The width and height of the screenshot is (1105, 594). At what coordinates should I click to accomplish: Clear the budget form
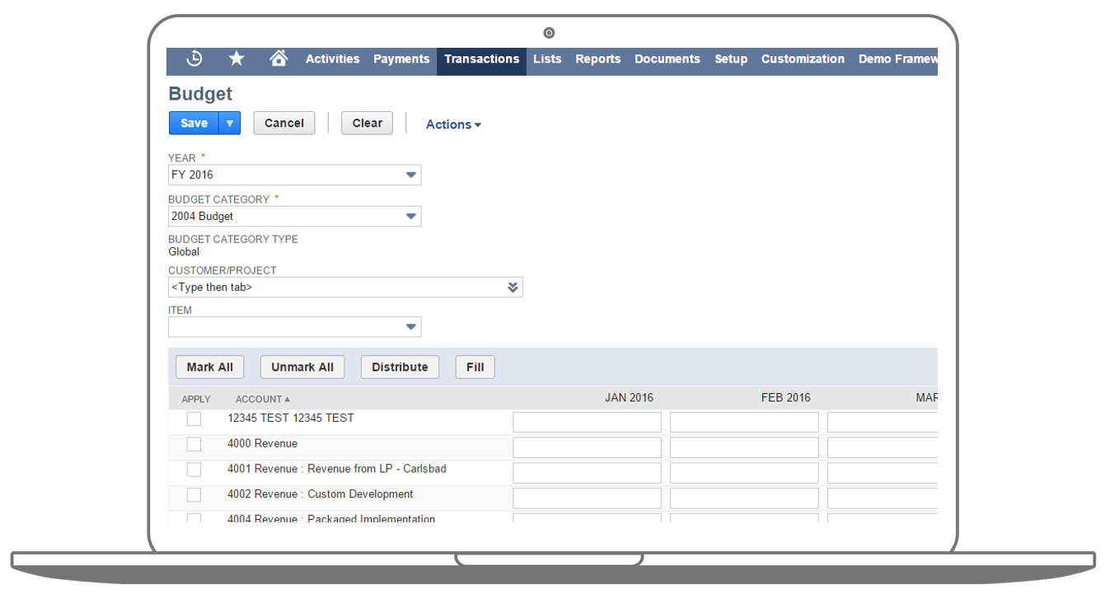(x=367, y=122)
